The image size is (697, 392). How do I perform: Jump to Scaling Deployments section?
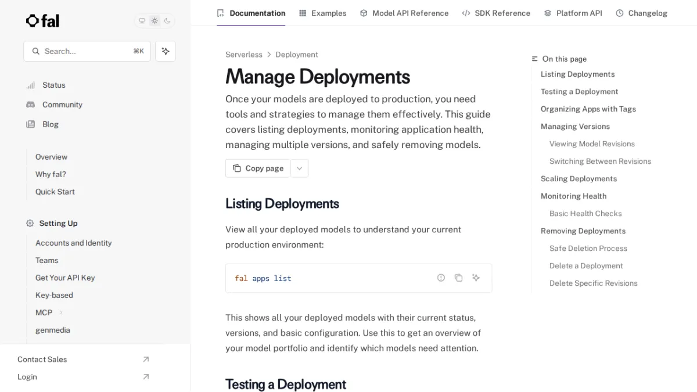click(x=579, y=179)
